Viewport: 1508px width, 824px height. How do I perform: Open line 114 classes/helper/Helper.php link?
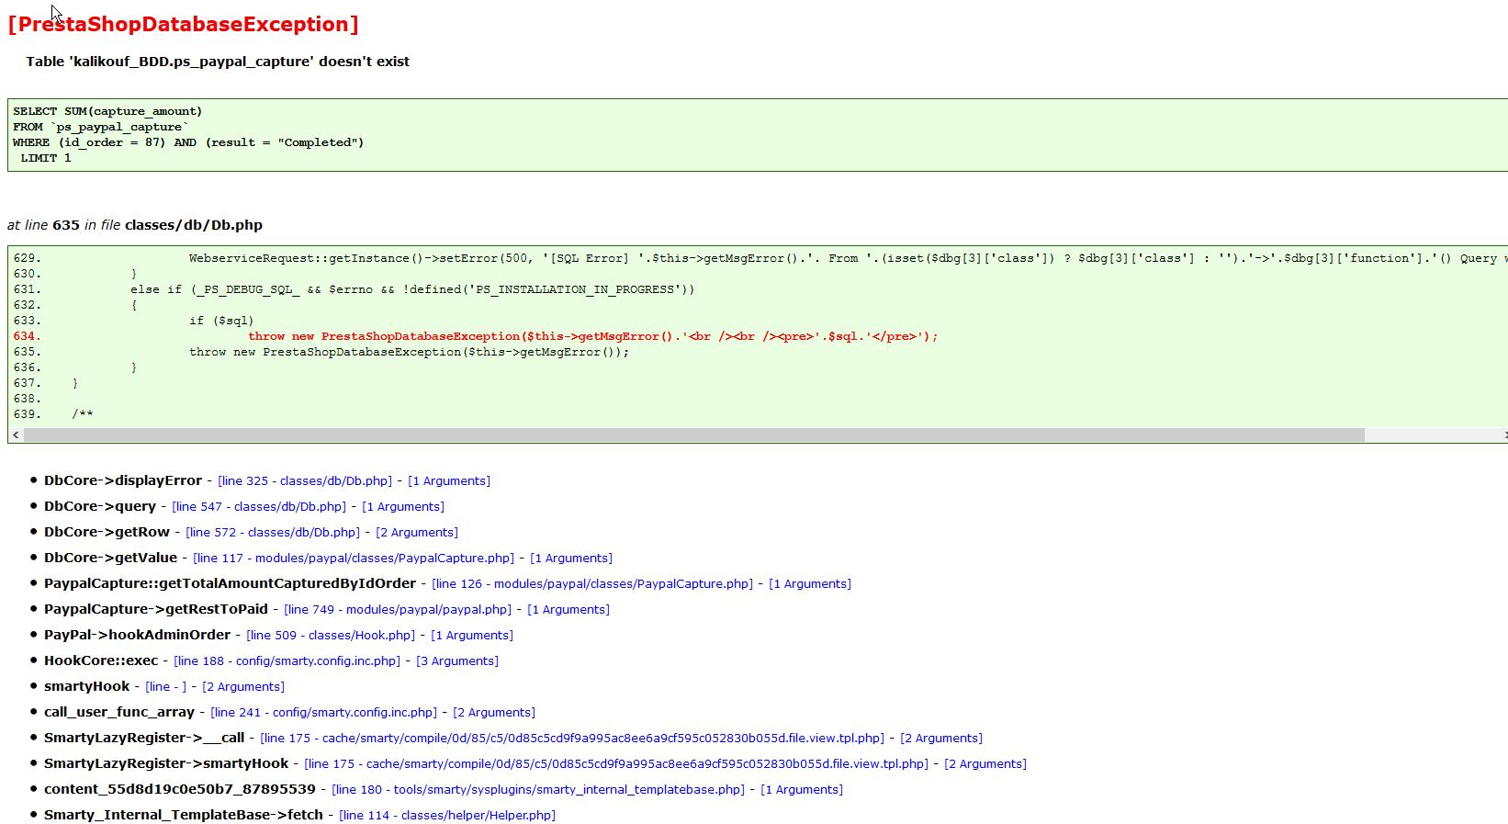(447, 815)
